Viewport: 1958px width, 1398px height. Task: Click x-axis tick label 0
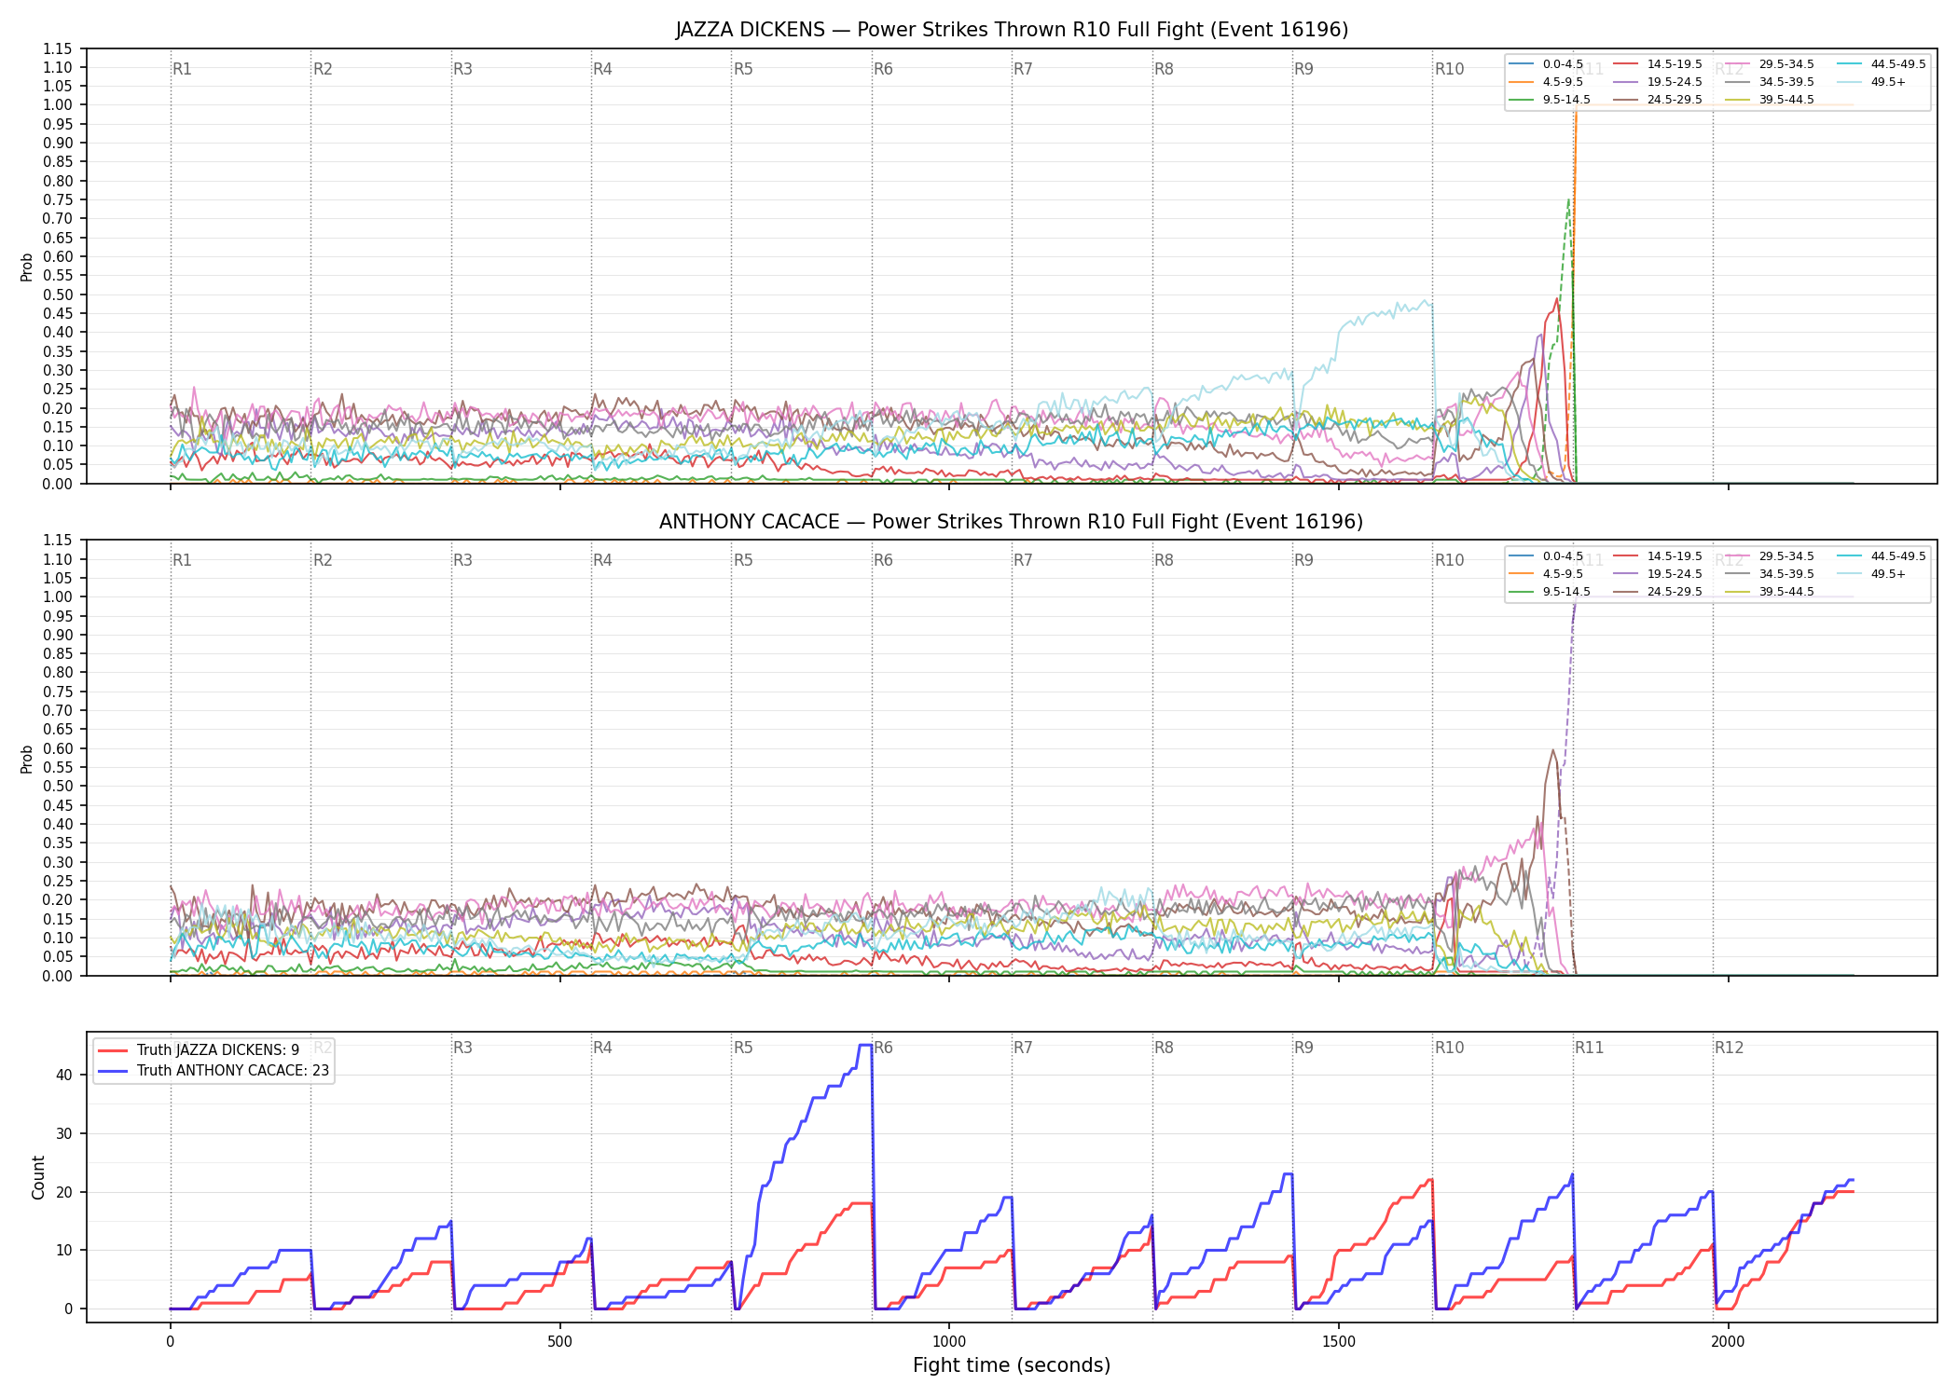click(170, 1342)
